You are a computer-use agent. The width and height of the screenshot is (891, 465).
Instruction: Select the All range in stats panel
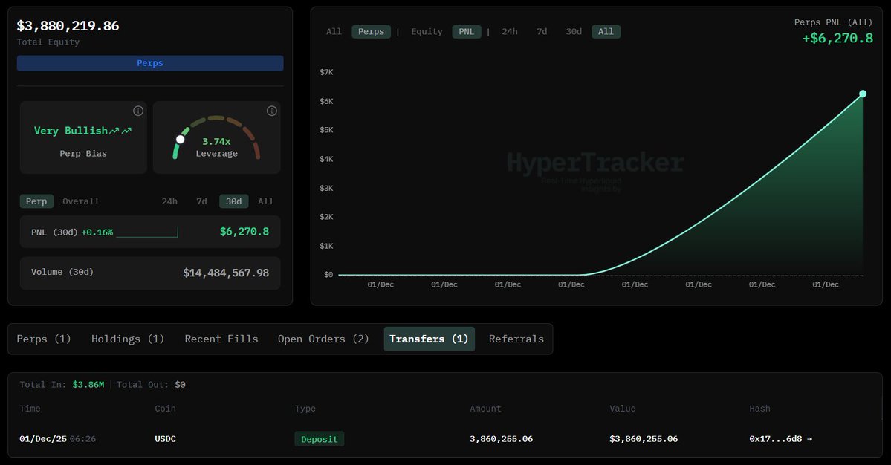coord(266,201)
